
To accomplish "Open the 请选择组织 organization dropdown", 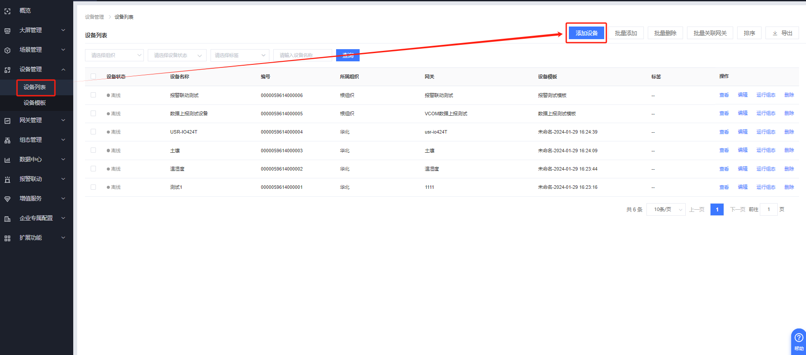I will tap(114, 55).
